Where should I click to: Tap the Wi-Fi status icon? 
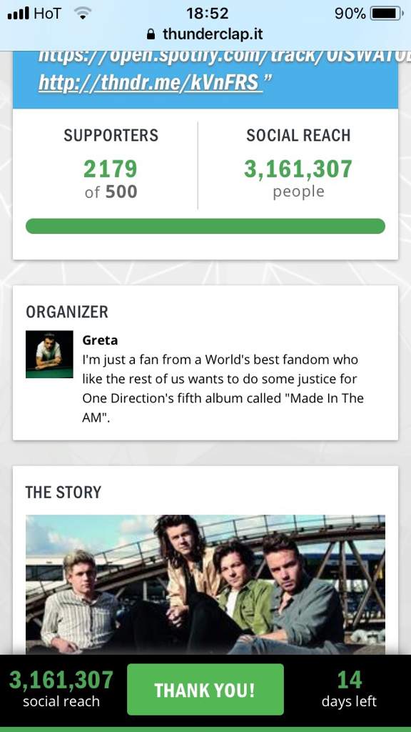(82, 14)
